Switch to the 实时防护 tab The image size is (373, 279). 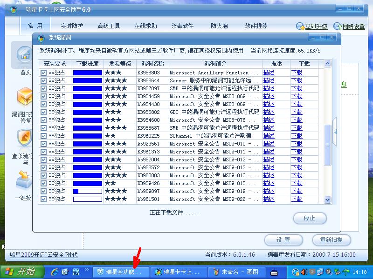click(x=72, y=26)
